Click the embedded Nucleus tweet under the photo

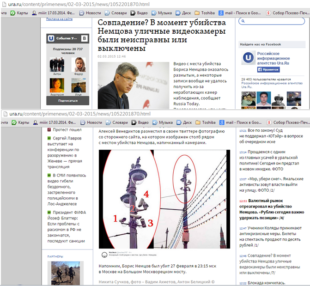129,254
